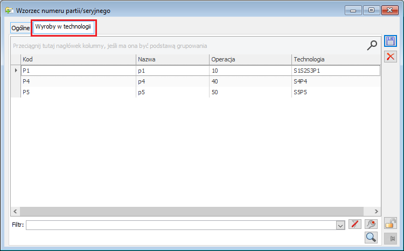Screen dimensions: 404x251
Task: Switch to the Ogólne tab
Action: click(20, 28)
